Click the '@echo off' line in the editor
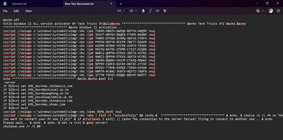The image size is (283, 140). coord(11,20)
